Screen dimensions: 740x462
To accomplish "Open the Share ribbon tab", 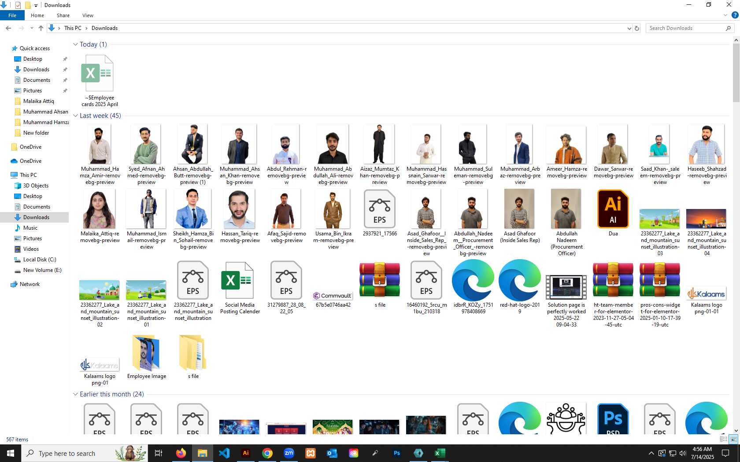I will pos(63,15).
